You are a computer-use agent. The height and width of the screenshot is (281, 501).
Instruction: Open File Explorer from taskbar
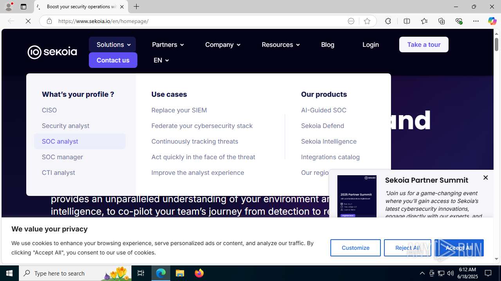[180, 273]
